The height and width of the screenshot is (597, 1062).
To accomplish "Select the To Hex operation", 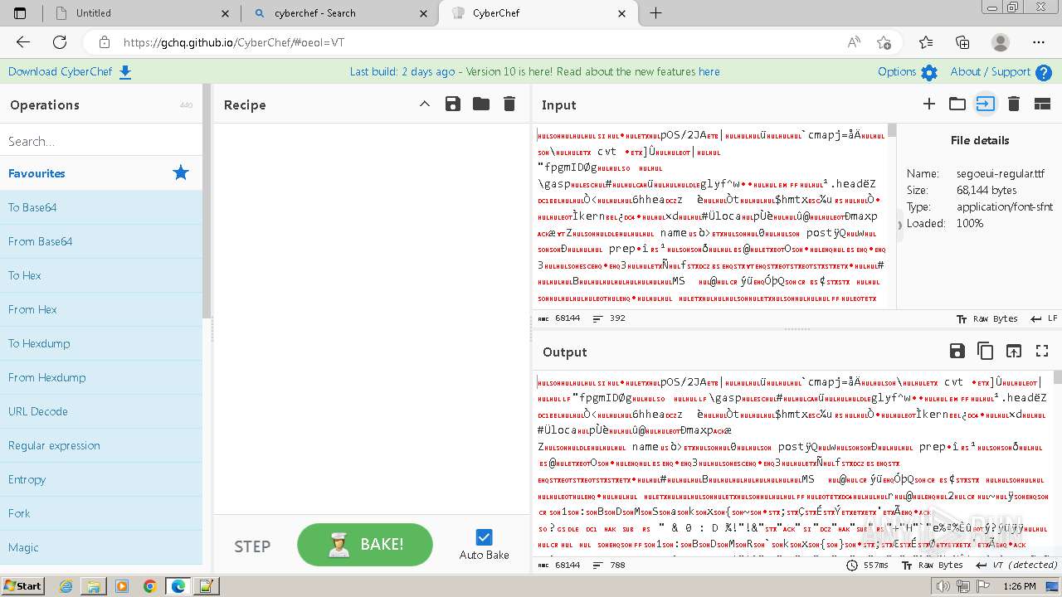I will click(101, 275).
